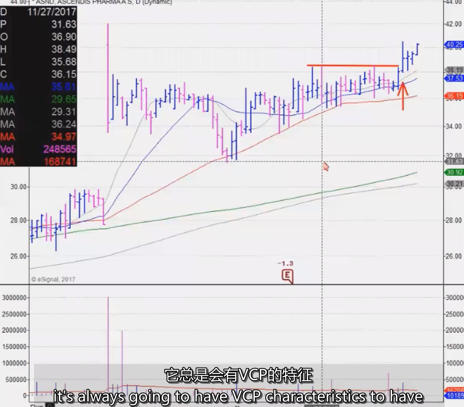Screen dimensions: 464x407
Task: Select the orange resistance line annotation
Action: point(353,66)
